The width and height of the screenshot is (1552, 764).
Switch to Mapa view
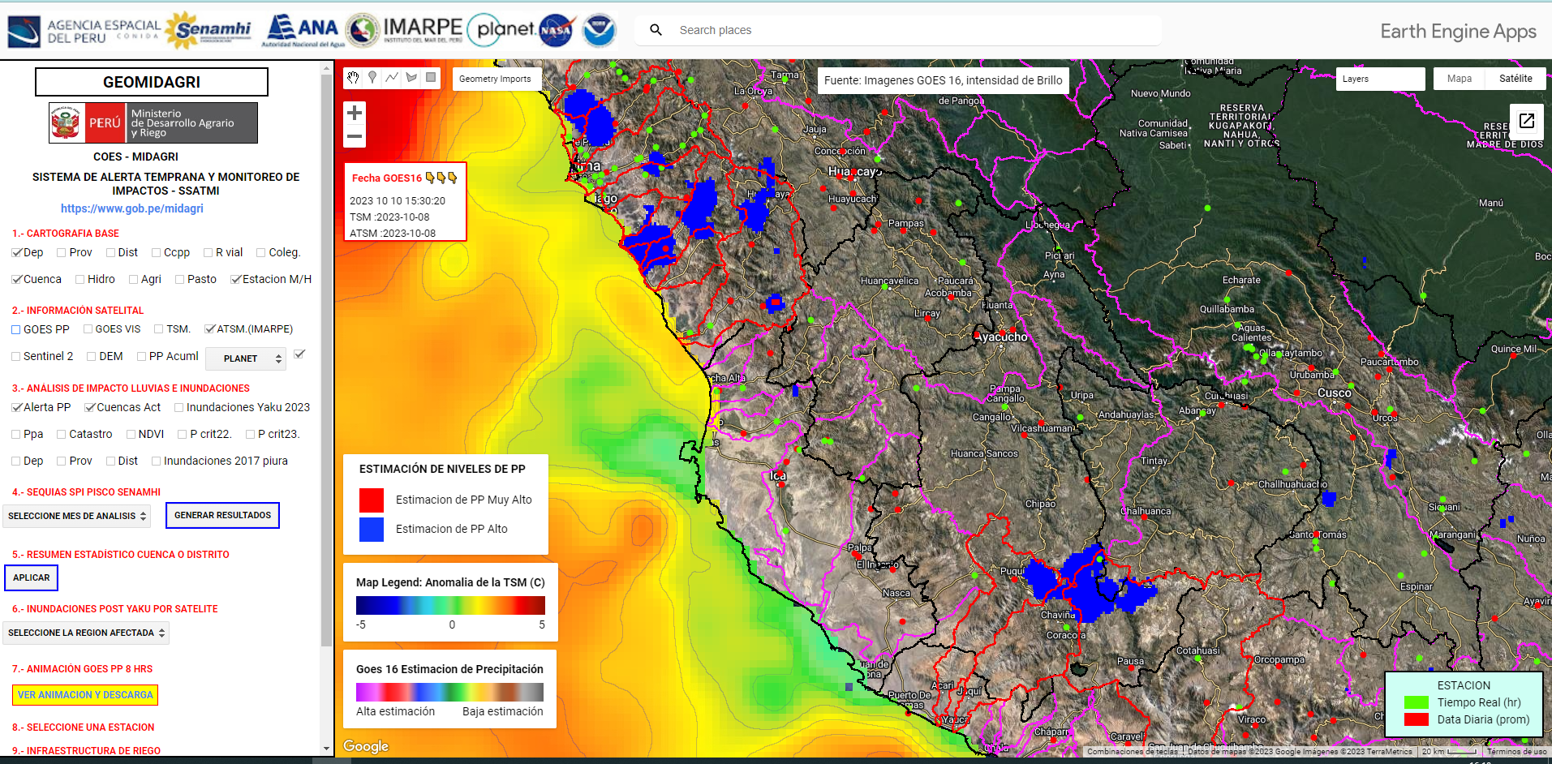pos(1459,79)
